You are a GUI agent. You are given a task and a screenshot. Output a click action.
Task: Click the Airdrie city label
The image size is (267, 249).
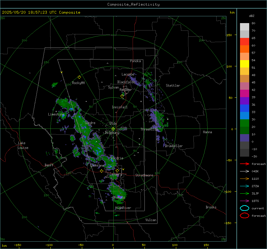pyautogui.click(x=117, y=158)
